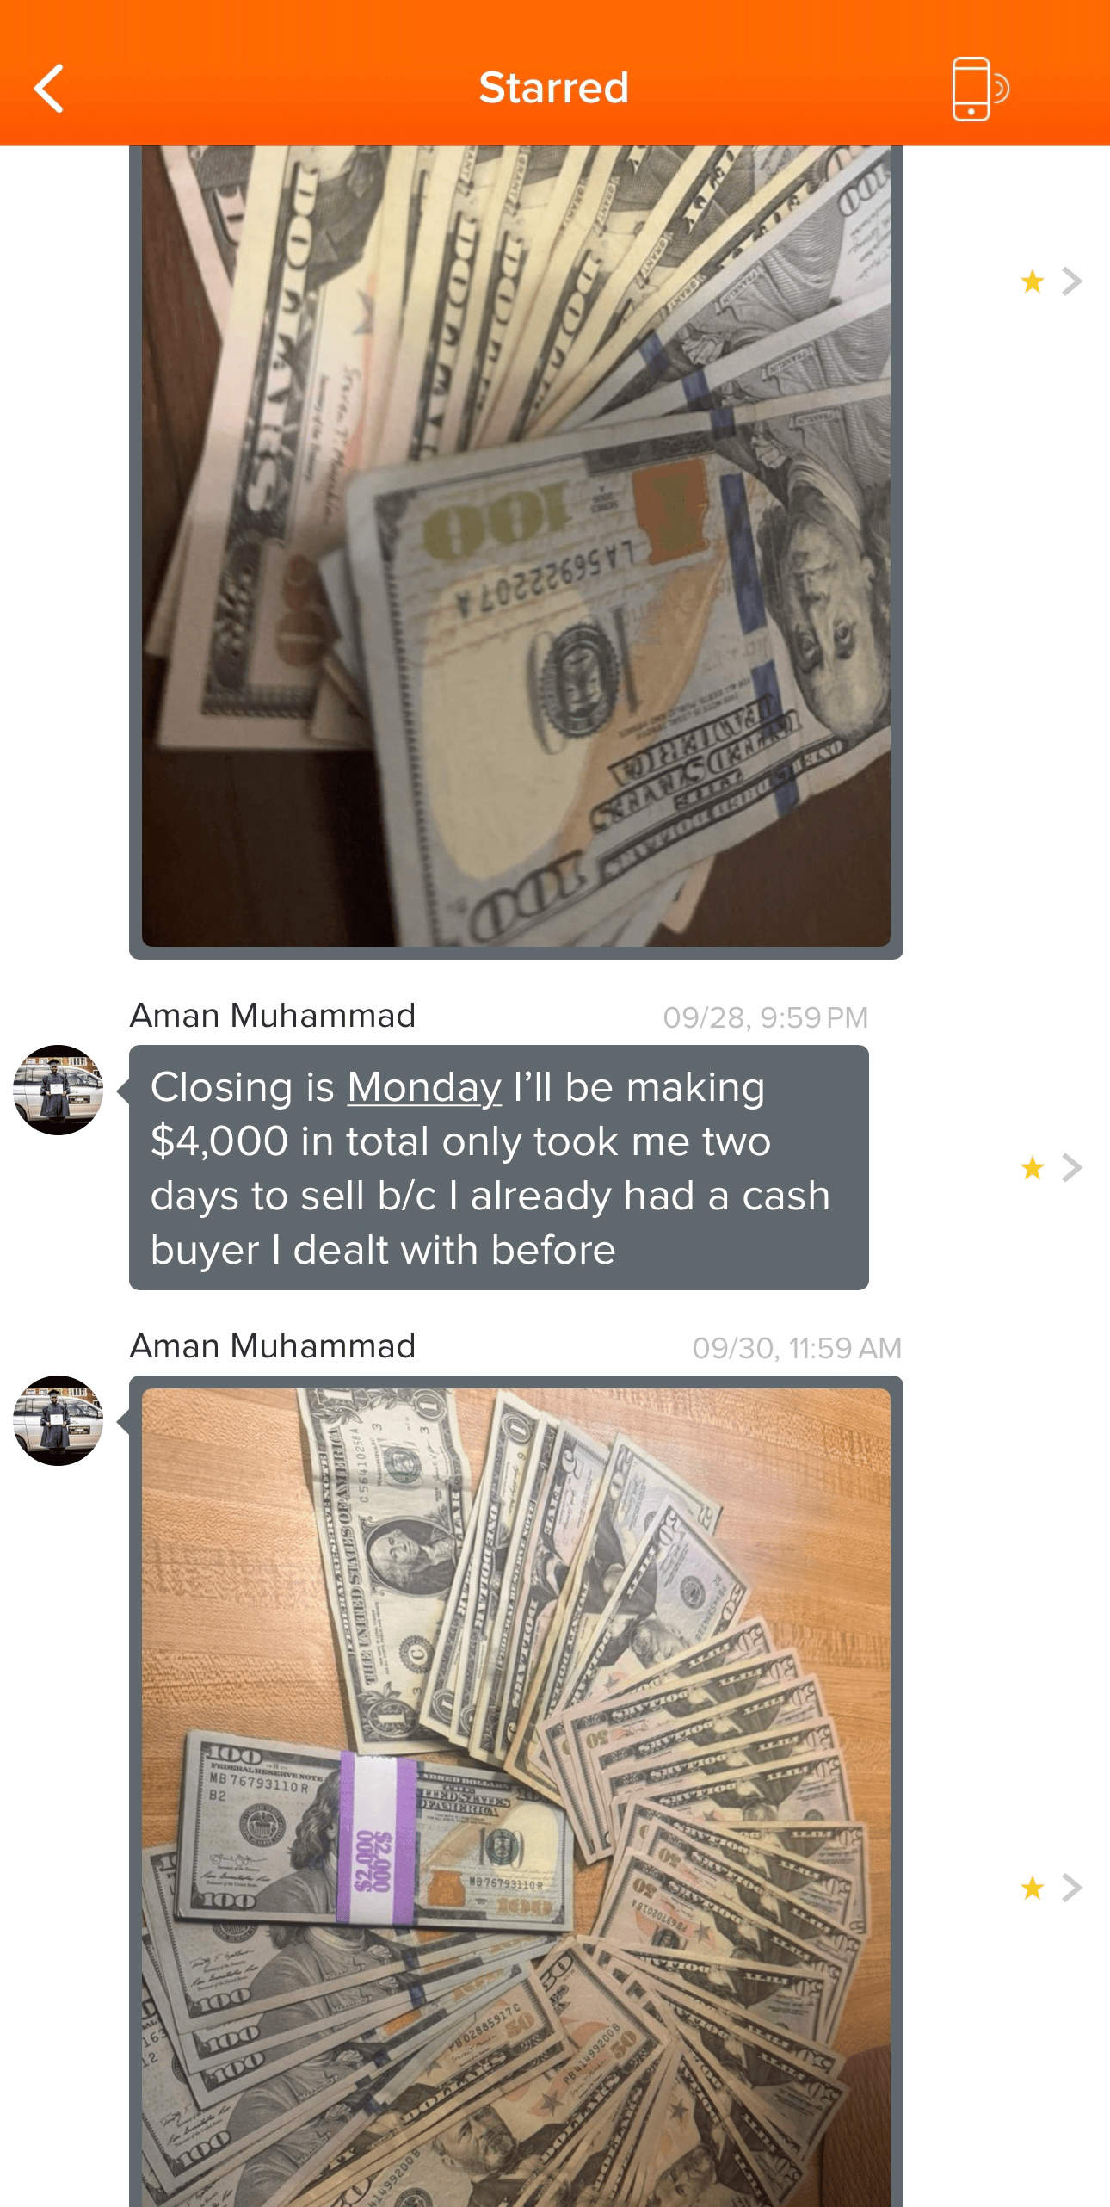Tap the $2,000 banded bill stack in photo
The height and width of the screenshot is (2207, 1110).
click(x=374, y=1838)
